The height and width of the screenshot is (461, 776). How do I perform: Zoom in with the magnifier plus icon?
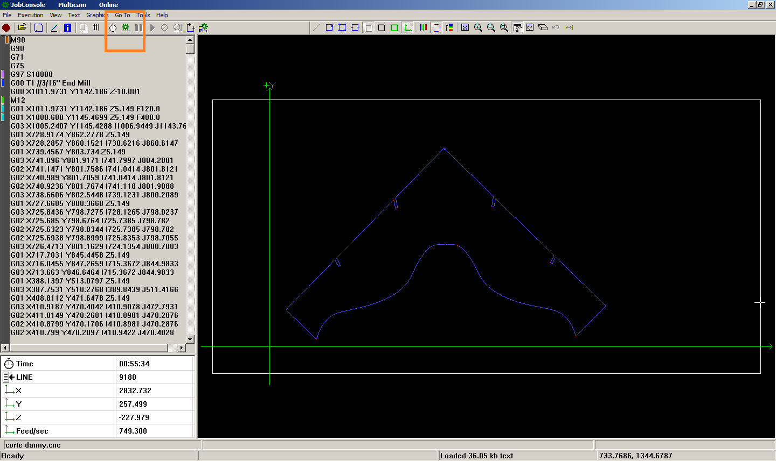pyautogui.click(x=478, y=27)
